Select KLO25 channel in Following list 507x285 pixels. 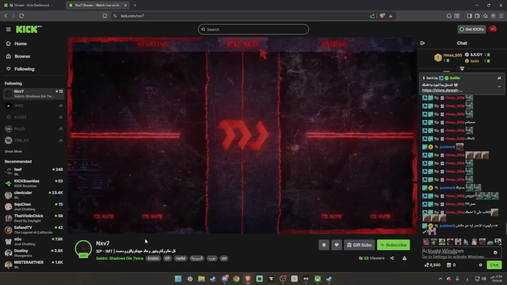tap(34, 117)
